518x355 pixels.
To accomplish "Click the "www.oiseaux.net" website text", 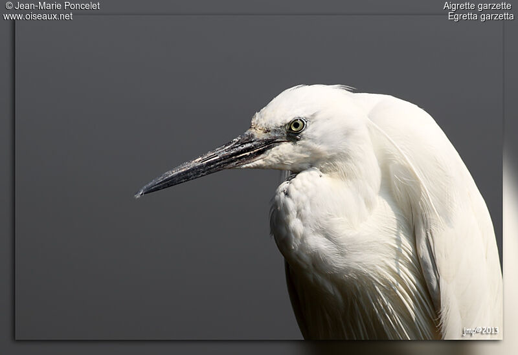I will click(x=38, y=16).
